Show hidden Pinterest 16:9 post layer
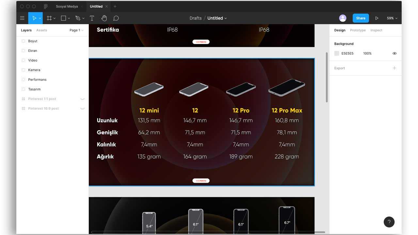The image size is (418, 235). [x=83, y=108]
